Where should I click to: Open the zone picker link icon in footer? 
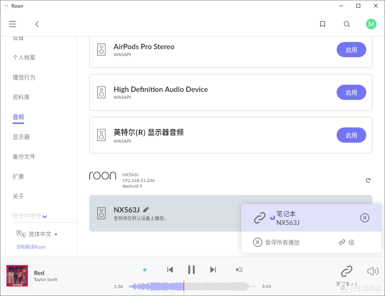pos(346,271)
